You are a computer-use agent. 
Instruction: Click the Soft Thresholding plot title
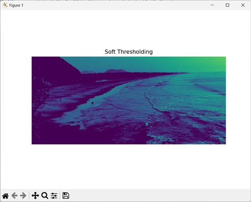point(129,52)
